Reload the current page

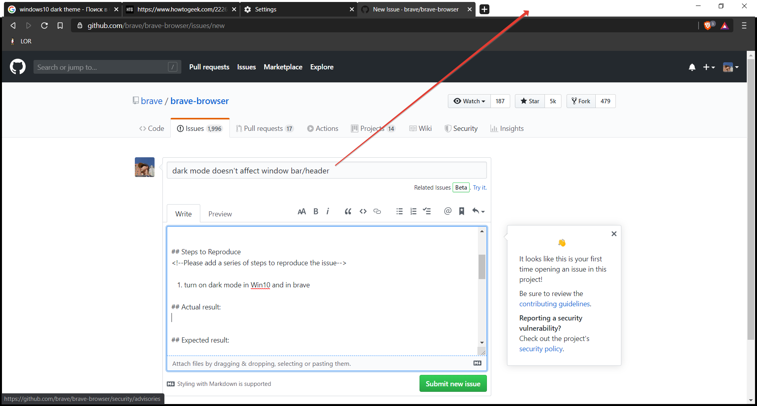(x=44, y=26)
